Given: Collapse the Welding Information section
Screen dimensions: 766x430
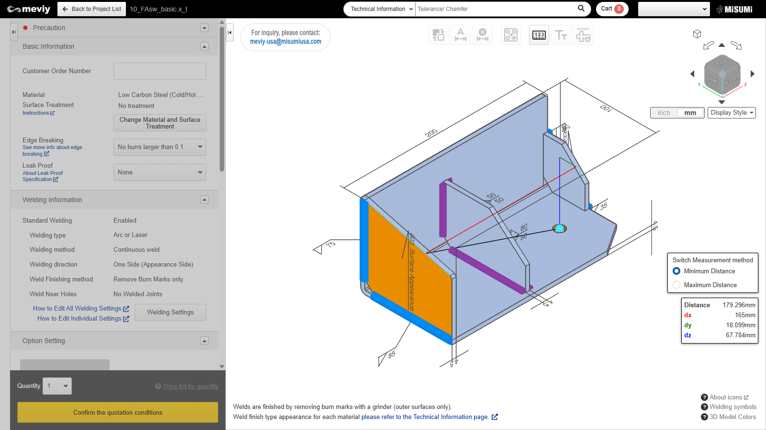Looking at the screenshot, I should click(204, 200).
